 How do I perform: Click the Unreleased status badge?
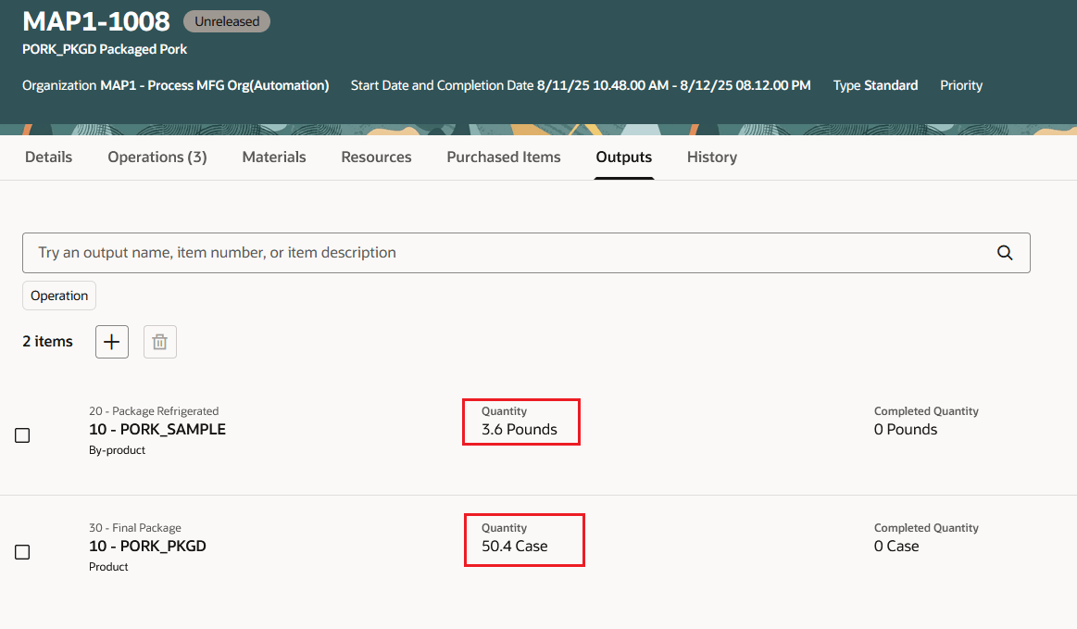[226, 20]
